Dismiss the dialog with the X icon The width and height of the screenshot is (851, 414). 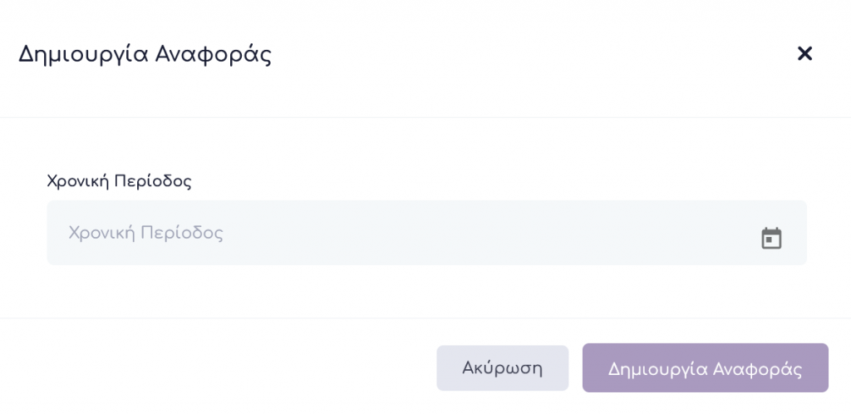pos(804,54)
